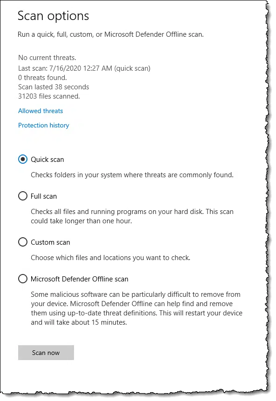Select the Quick scan radio button

pos(23,159)
